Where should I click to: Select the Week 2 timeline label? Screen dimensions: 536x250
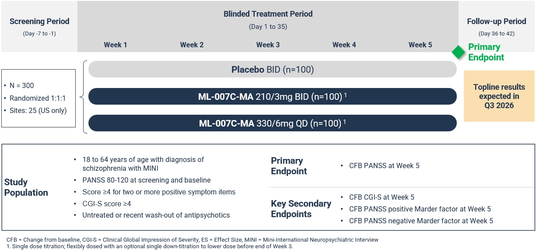[192, 45]
